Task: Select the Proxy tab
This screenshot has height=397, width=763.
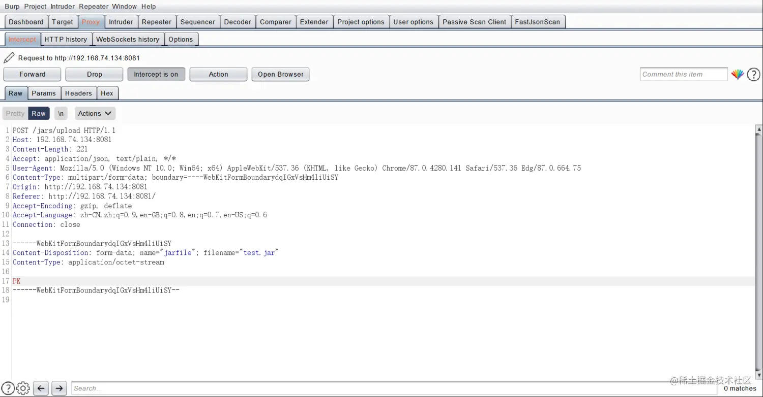Action: [x=91, y=22]
